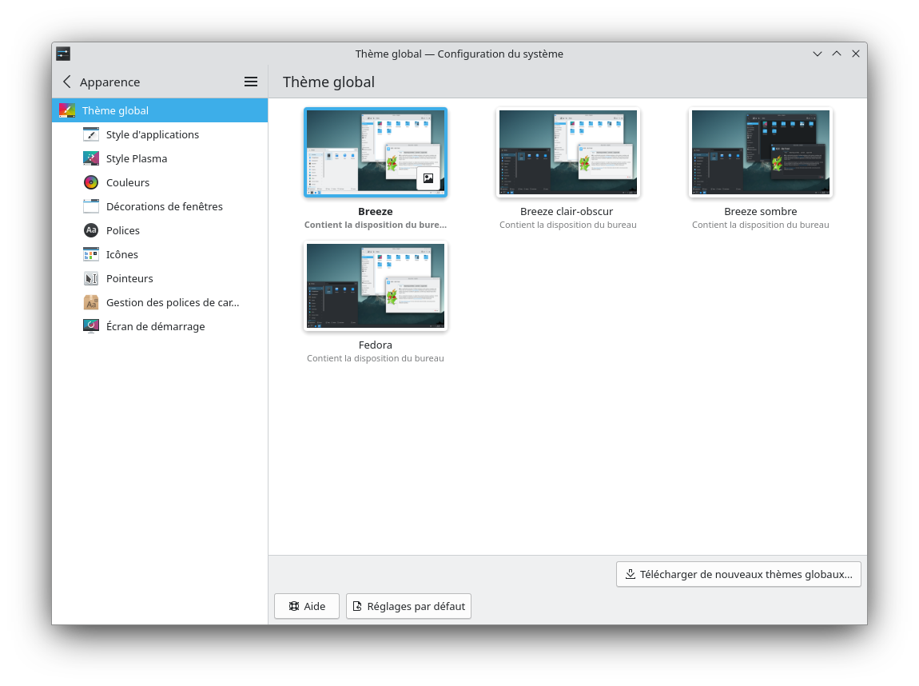Maximize the Configuration du système window

837,54
